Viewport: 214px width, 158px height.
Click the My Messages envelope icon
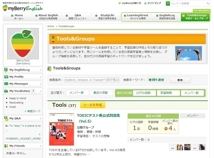click(6, 84)
